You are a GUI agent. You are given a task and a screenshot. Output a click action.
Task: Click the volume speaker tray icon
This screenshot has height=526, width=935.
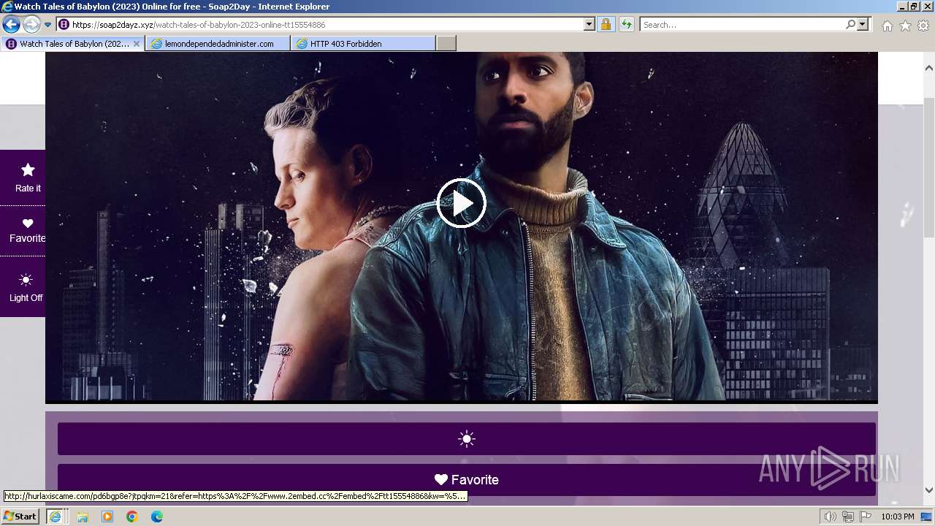coord(830,517)
